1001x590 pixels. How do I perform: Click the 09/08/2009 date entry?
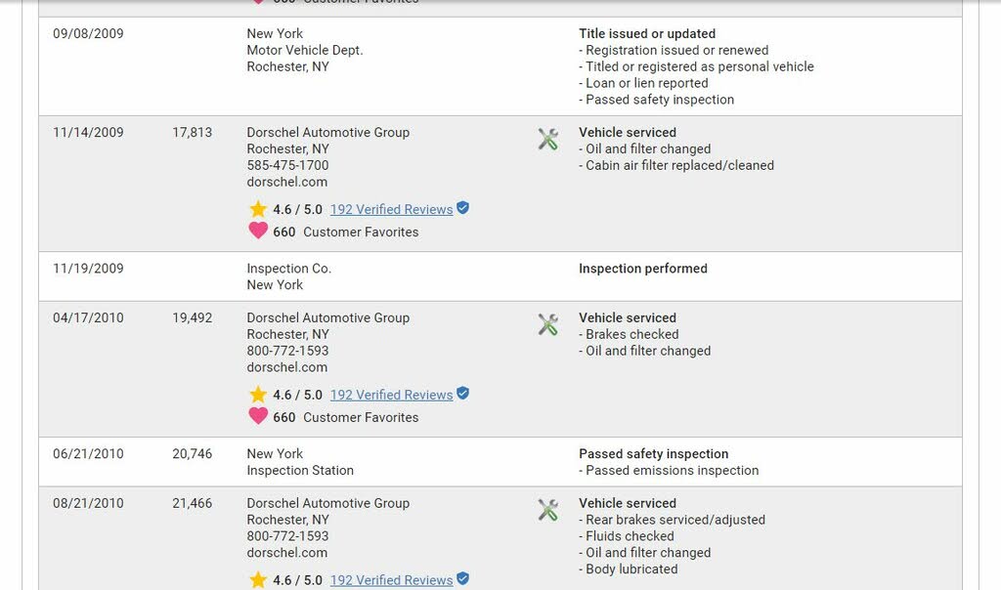click(x=88, y=34)
